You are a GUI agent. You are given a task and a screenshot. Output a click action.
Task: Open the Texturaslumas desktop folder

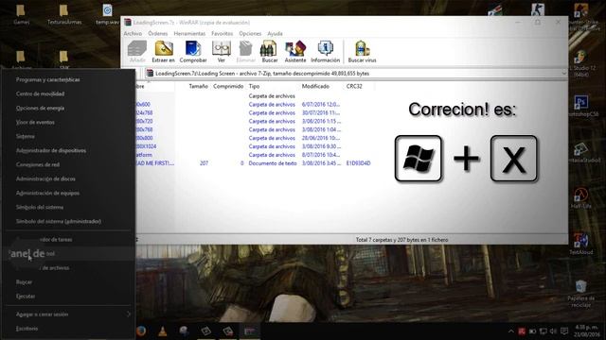[x=64, y=15]
